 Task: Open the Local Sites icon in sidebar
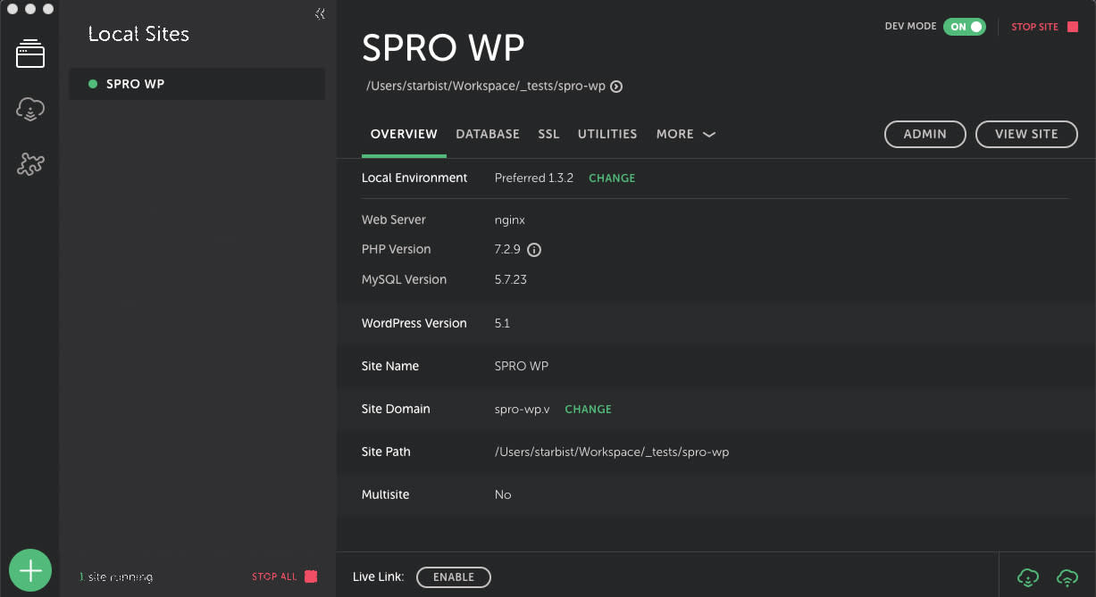[30, 54]
